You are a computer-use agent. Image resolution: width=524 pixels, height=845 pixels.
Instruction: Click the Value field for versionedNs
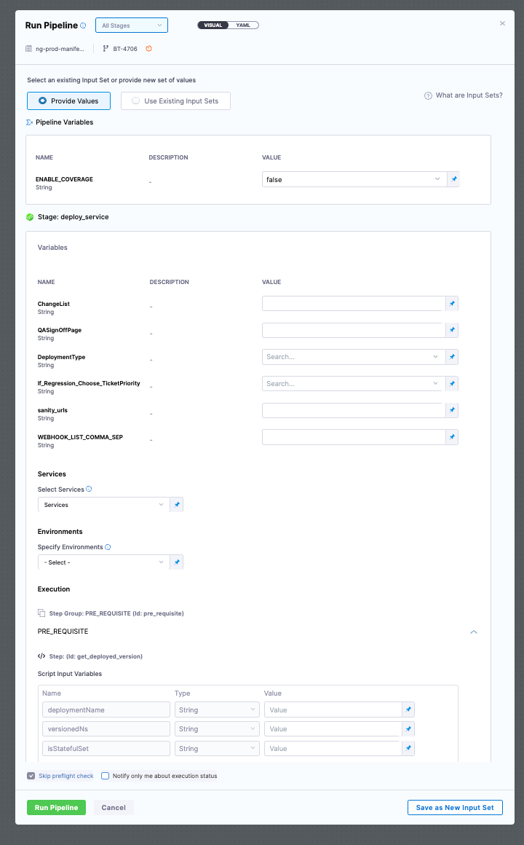point(333,729)
